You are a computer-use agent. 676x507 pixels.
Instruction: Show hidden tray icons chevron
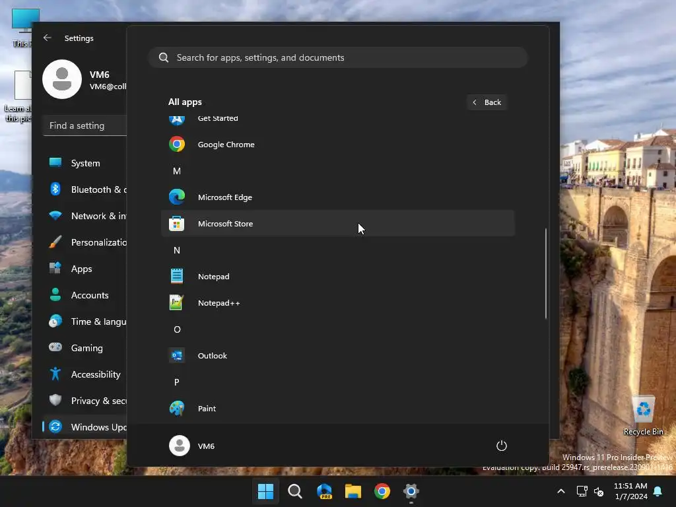tap(561, 491)
